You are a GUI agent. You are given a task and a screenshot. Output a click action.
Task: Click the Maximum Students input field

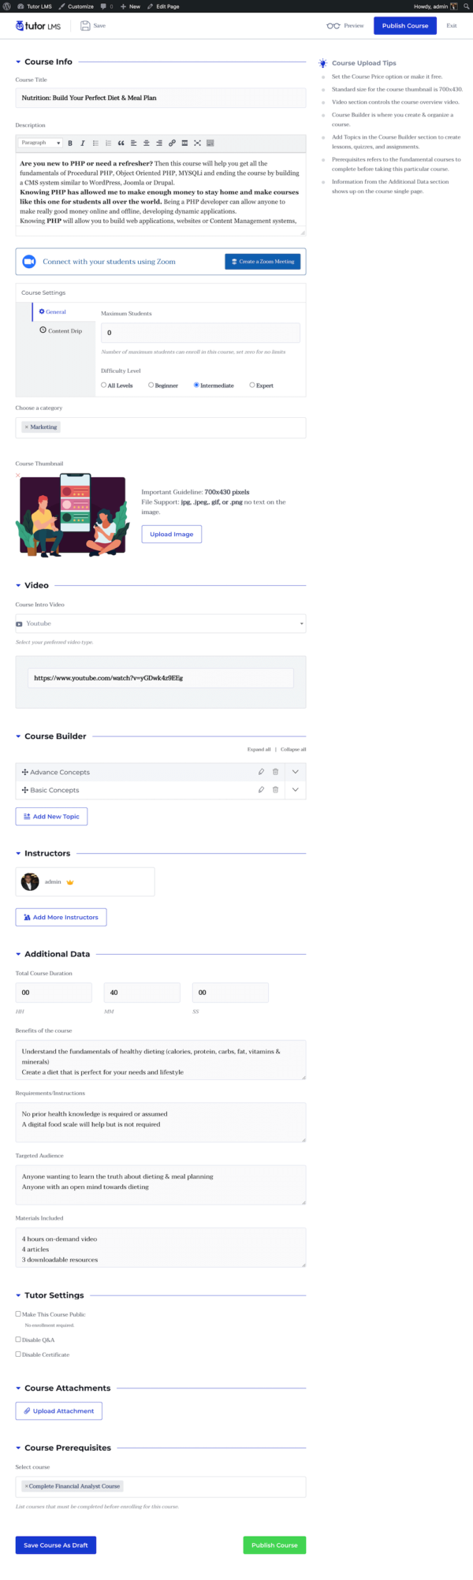(200, 333)
